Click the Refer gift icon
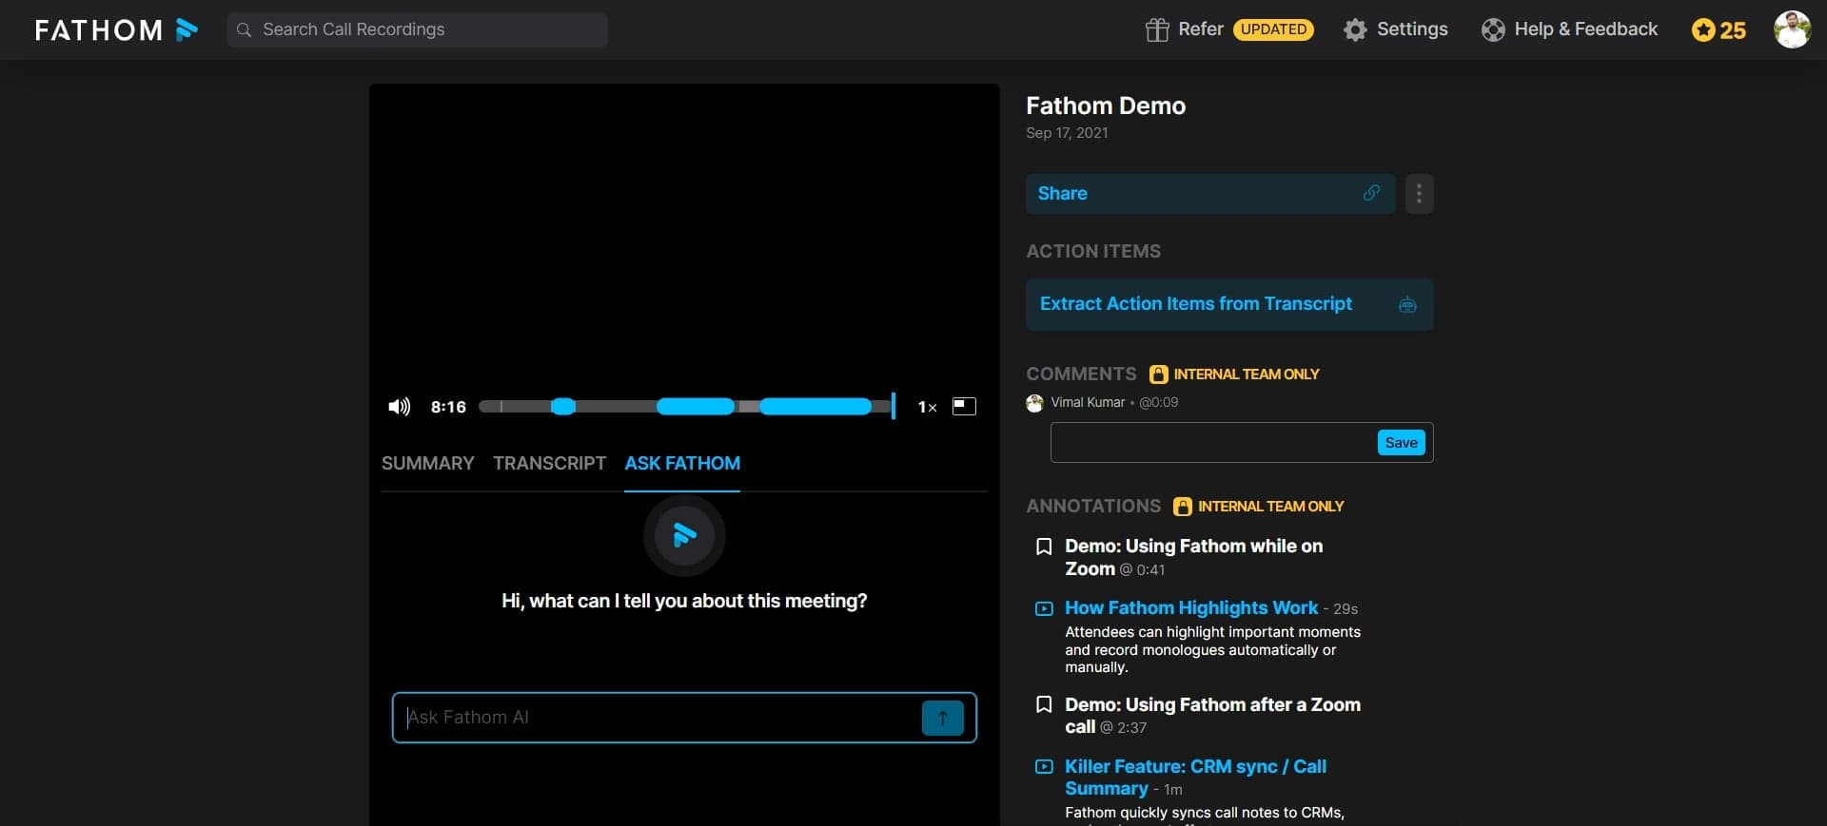1827x826 pixels. (x=1156, y=29)
